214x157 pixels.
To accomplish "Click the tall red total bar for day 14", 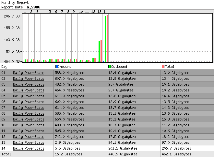I will tap(107, 39).
